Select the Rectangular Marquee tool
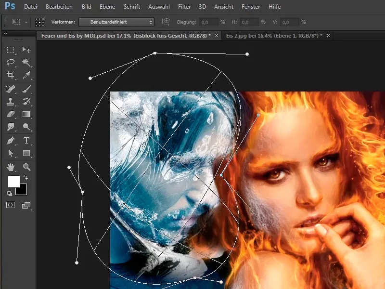This screenshot has height=289, width=385. (11, 50)
